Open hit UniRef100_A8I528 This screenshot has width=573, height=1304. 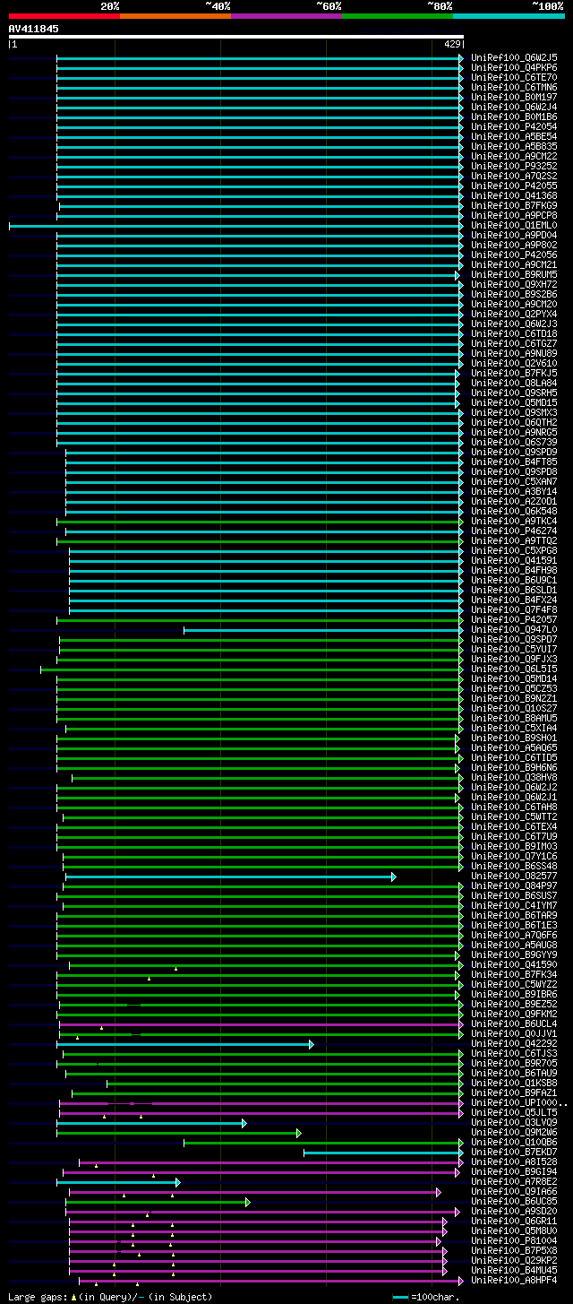tap(514, 1162)
